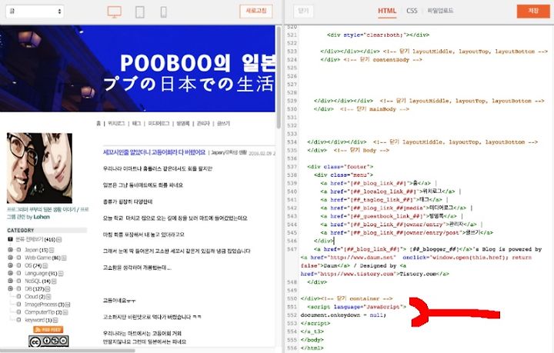Viewport: 554px width, 353px height.
Task: Click code line 555 closing body tag
Action: (x=312, y=340)
